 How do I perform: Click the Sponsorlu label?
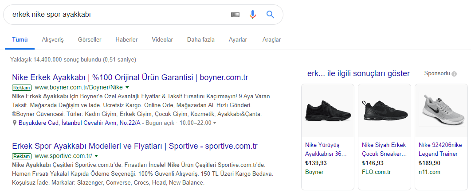437,73
